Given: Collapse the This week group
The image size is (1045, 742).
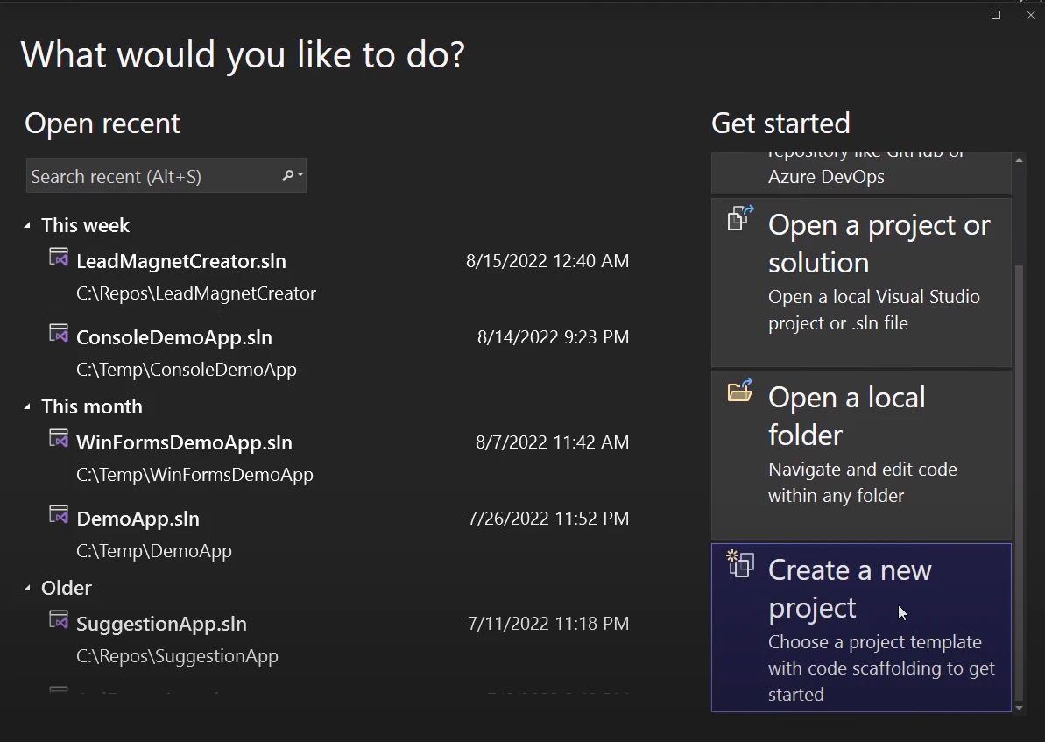Looking at the screenshot, I should click(27, 225).
